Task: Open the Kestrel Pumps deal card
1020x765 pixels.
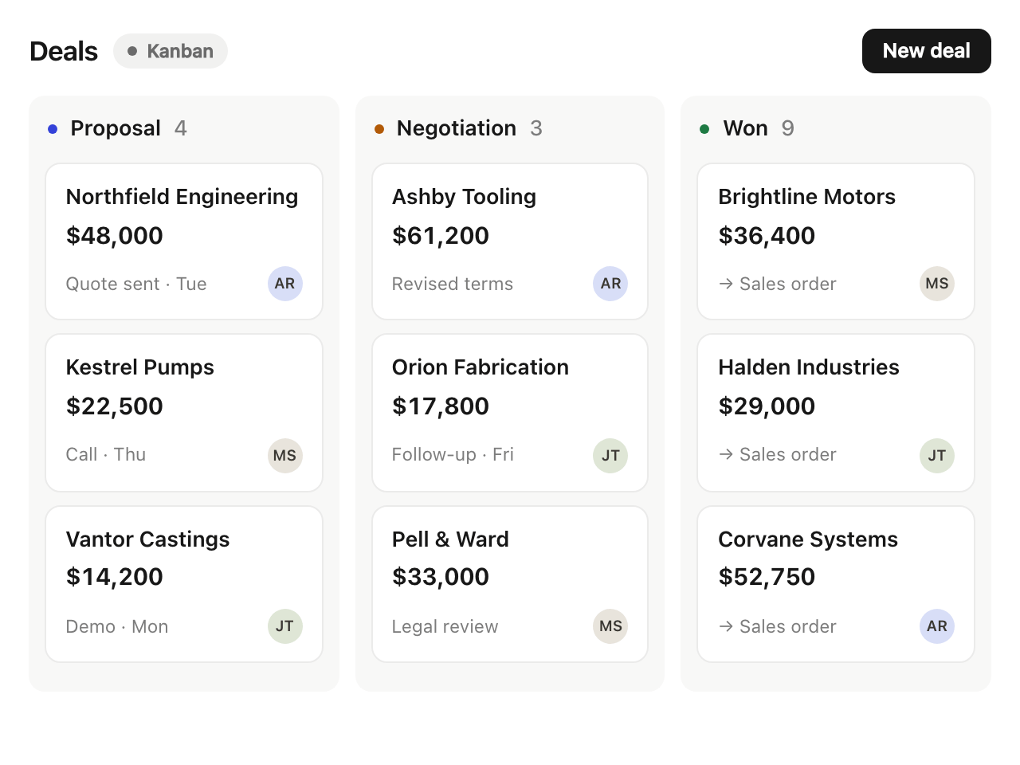Action: [184, 413]
